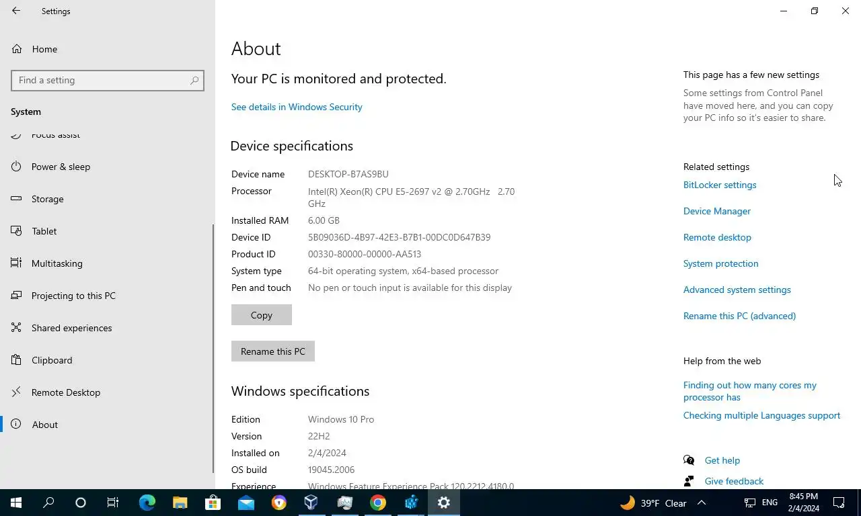Click the Copy device specifications button

(x=262, y=315)
